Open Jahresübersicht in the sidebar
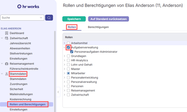The image size is (187, 112). [20, 43]
